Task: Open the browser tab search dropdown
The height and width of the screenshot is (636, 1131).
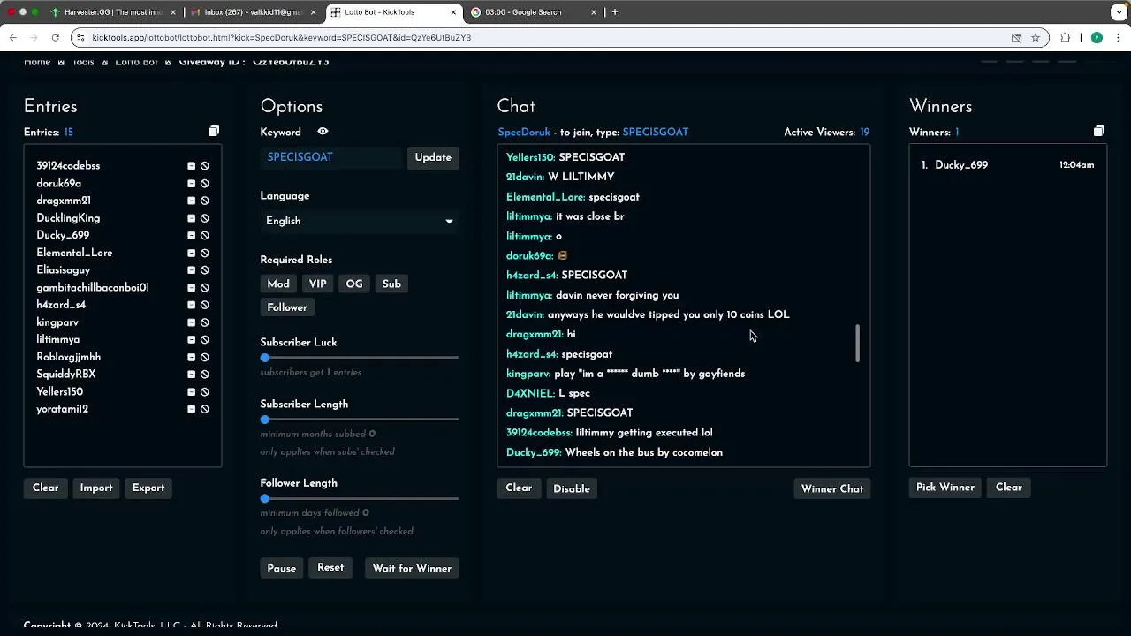Action: tap(1119, 12)
